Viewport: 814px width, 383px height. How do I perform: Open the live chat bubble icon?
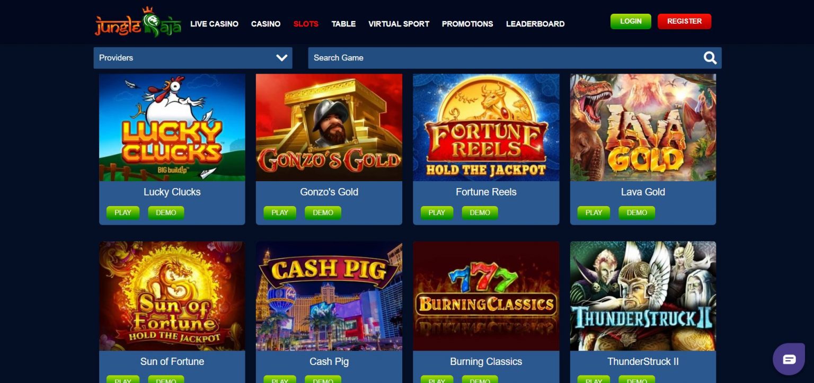point(789,359)
